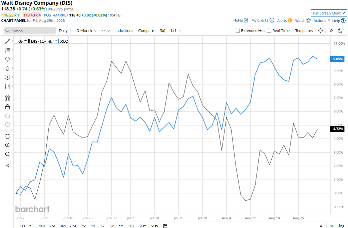Open the custom date range calendar

click(165, 226)
